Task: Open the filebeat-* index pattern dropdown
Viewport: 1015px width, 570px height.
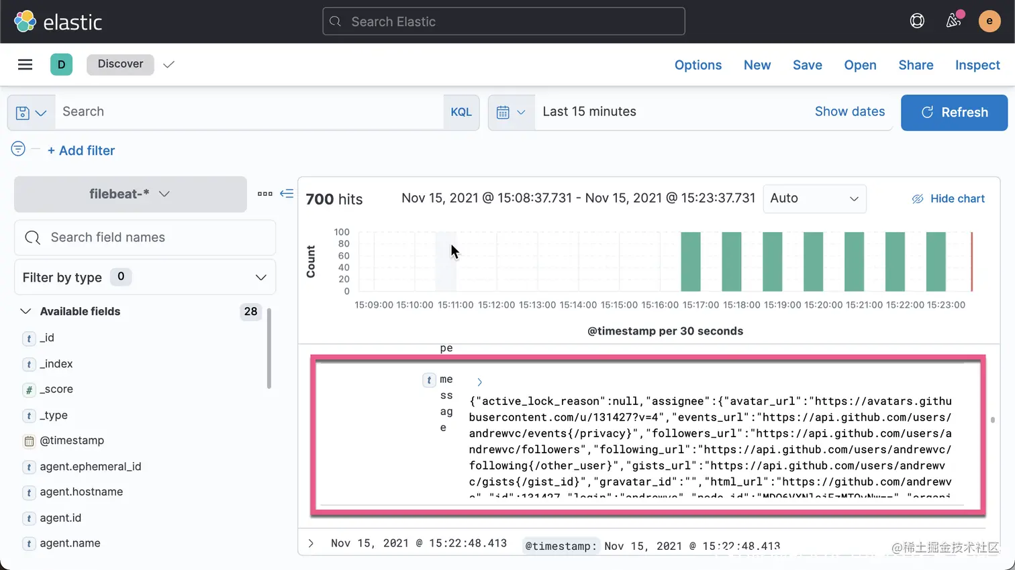Action: (x=130, y=194)
